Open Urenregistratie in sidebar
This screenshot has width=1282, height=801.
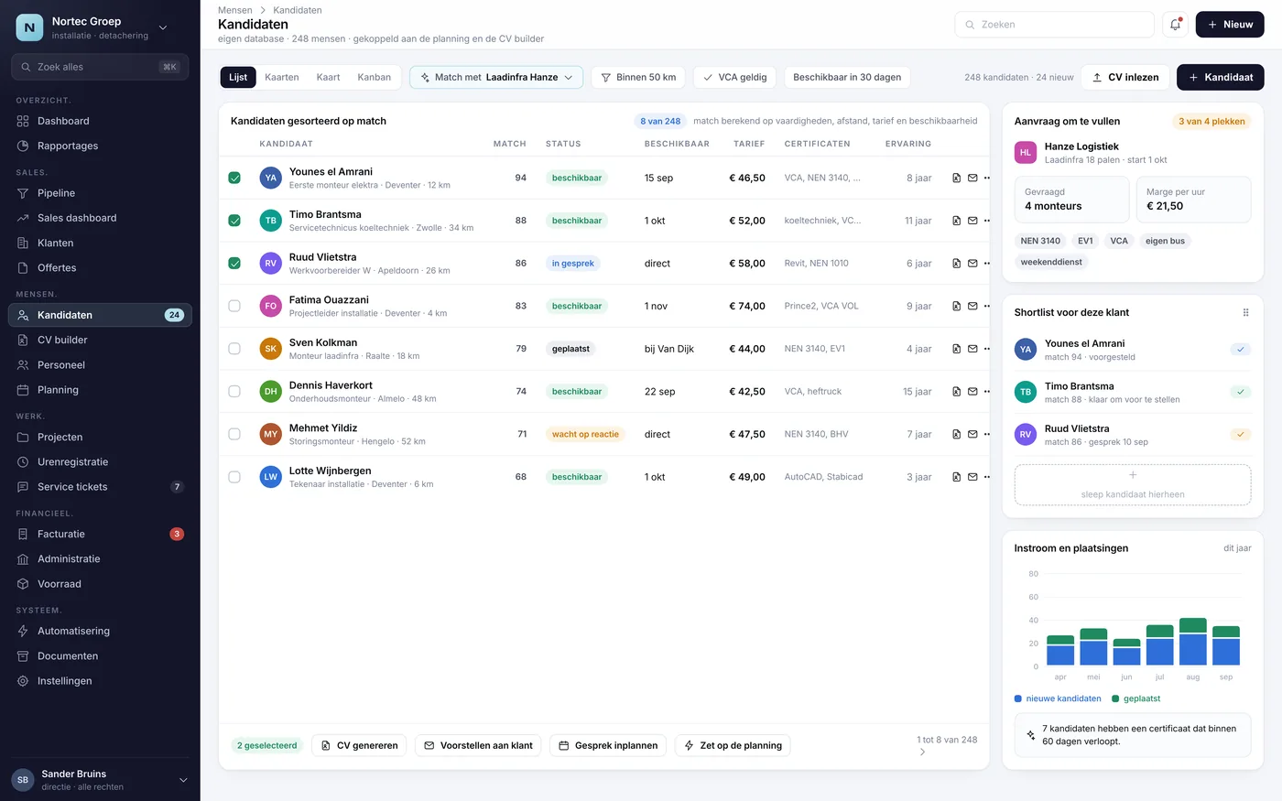point(100,461)
